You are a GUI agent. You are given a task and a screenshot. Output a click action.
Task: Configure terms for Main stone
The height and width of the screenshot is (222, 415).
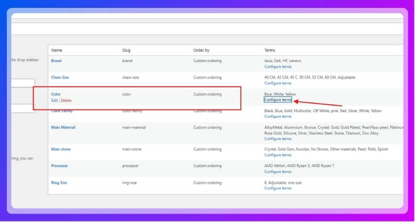(278, 155)
